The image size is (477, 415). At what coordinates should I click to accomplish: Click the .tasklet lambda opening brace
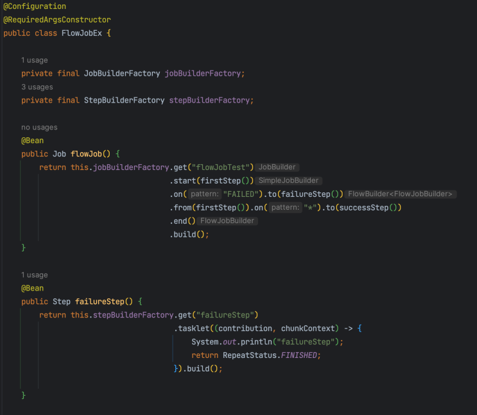(x=360, y=328)
